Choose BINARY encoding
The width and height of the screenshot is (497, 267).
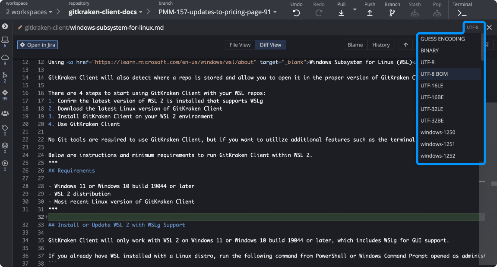point(449,50)
